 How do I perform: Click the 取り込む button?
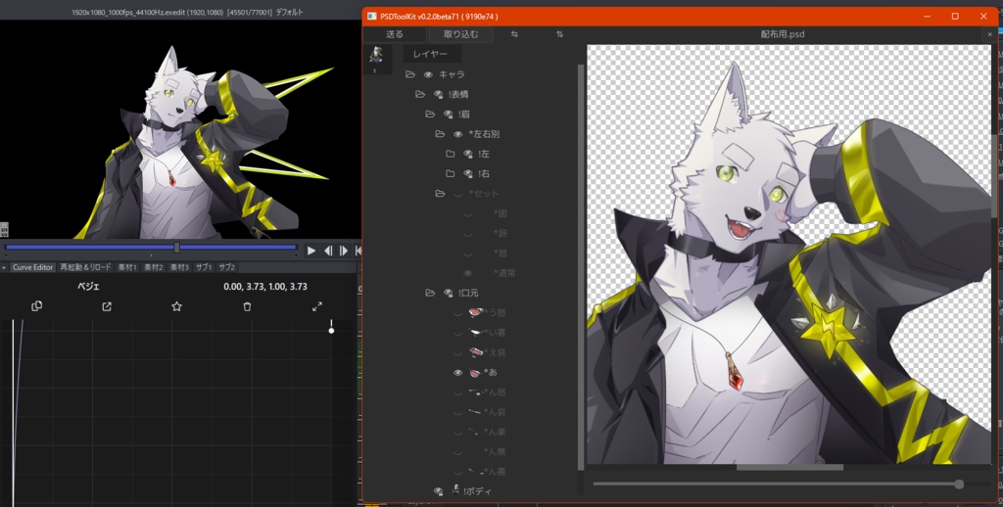(x=460, y=34)
